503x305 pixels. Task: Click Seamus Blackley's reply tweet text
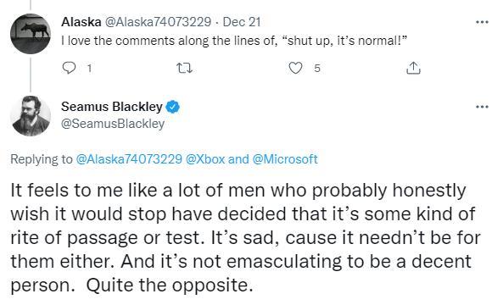pyautogui.click(x=246, y=238)
